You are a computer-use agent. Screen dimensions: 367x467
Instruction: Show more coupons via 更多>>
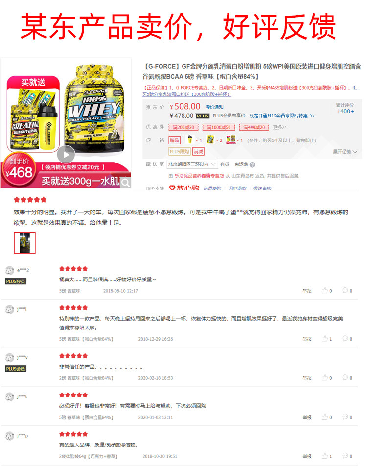[279, 127]
